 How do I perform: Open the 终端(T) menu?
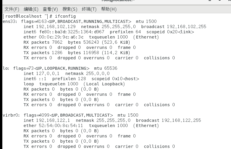tap(89, 9)
